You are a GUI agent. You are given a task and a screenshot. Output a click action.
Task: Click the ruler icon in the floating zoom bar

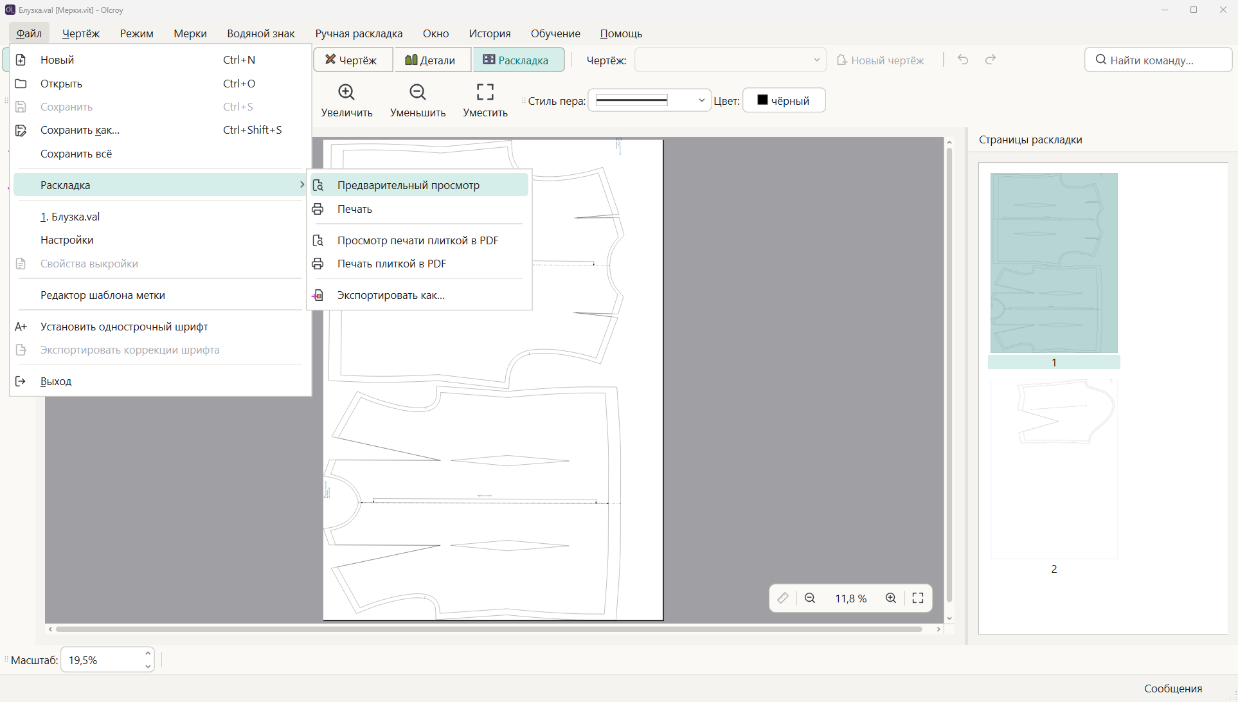(782, 598)
